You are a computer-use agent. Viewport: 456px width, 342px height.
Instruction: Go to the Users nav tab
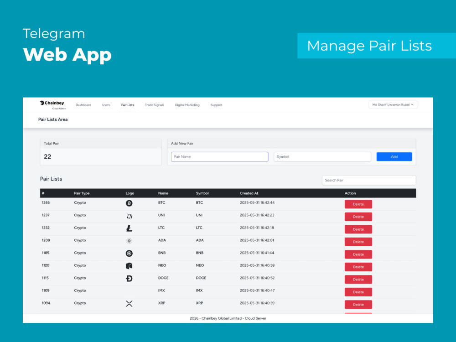tap(106, 105)
